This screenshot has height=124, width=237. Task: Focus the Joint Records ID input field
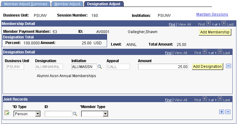coord(58,114)
